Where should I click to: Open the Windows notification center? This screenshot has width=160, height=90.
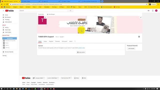coord(157,89)
